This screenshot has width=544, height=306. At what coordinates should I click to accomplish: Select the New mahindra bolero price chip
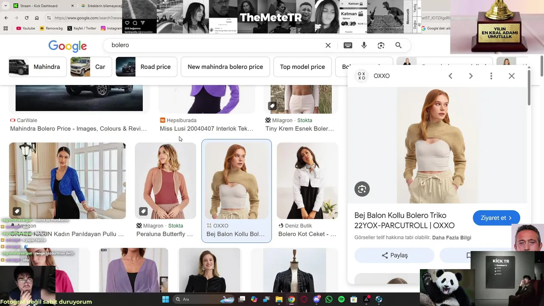pyautogui.click(x=225, y=67)
